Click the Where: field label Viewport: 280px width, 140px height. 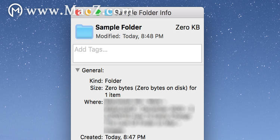pos(94,102)
